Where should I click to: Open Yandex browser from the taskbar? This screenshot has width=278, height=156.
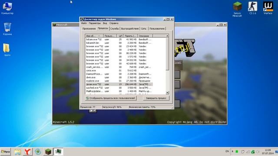(27, 152)
